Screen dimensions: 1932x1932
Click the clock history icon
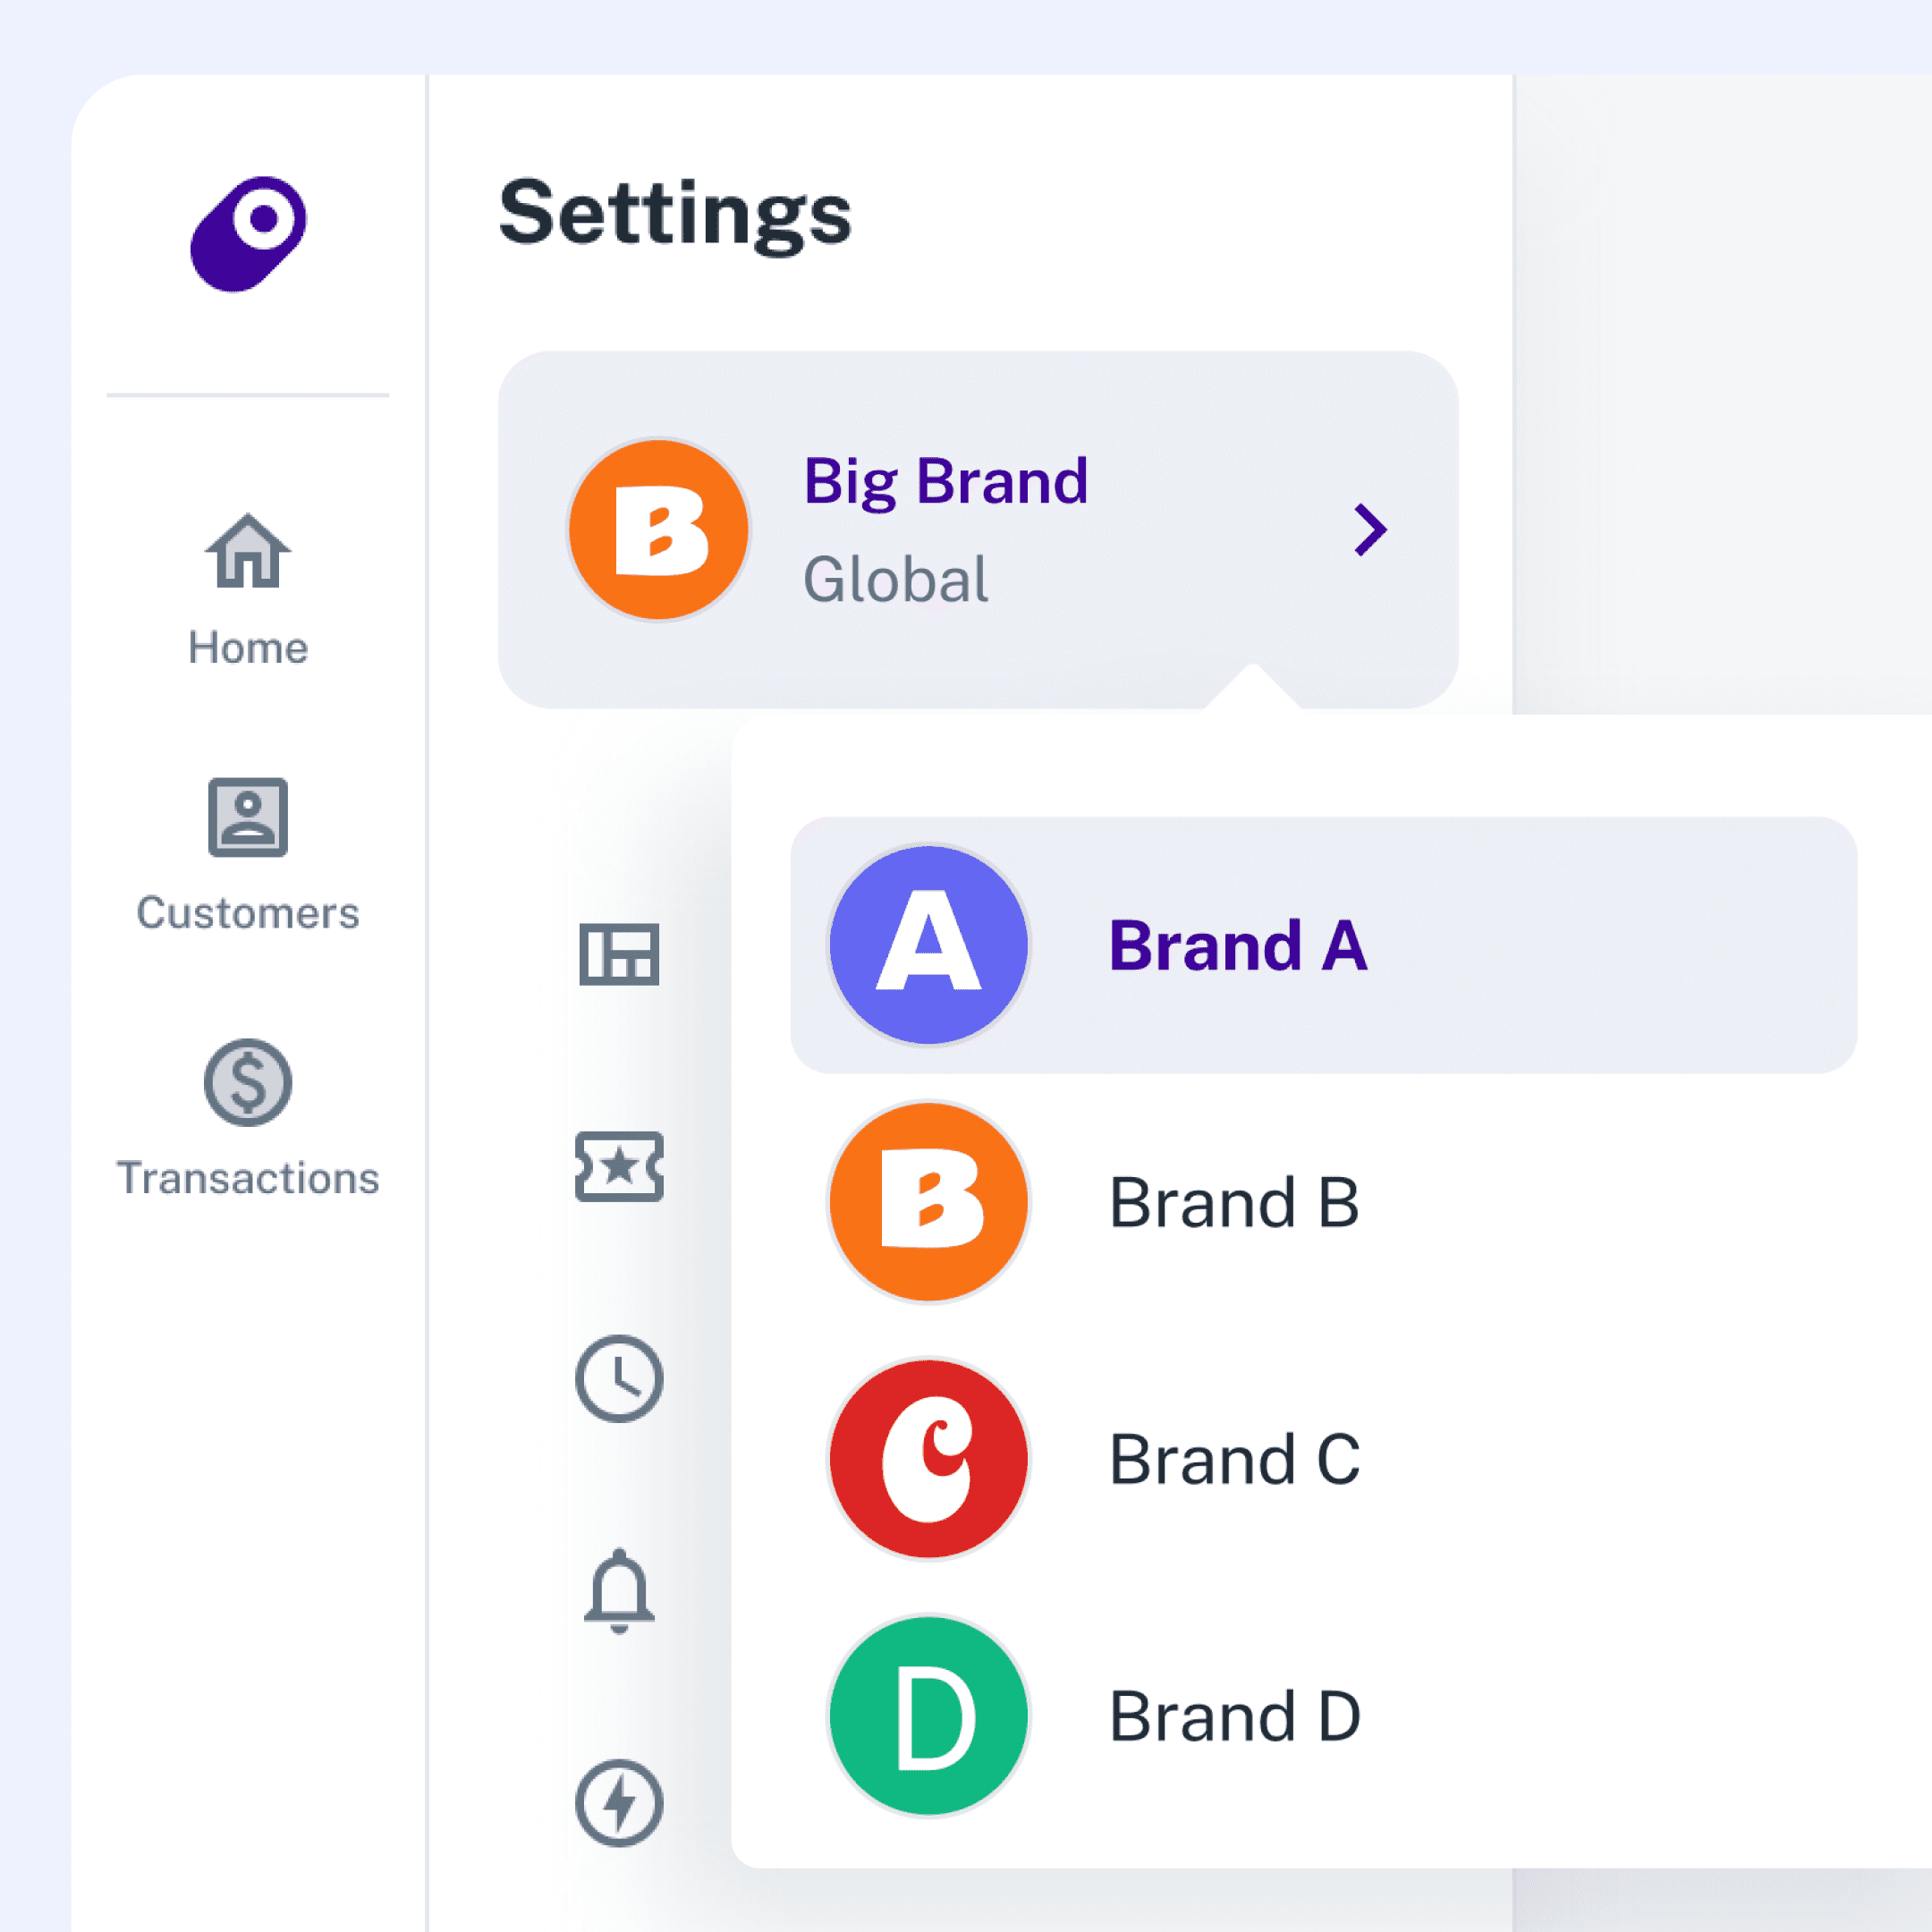tap(619, 1378)
